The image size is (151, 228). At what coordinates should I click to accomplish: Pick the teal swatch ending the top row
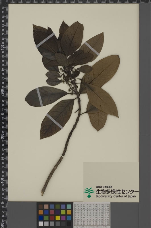point(69,206)
